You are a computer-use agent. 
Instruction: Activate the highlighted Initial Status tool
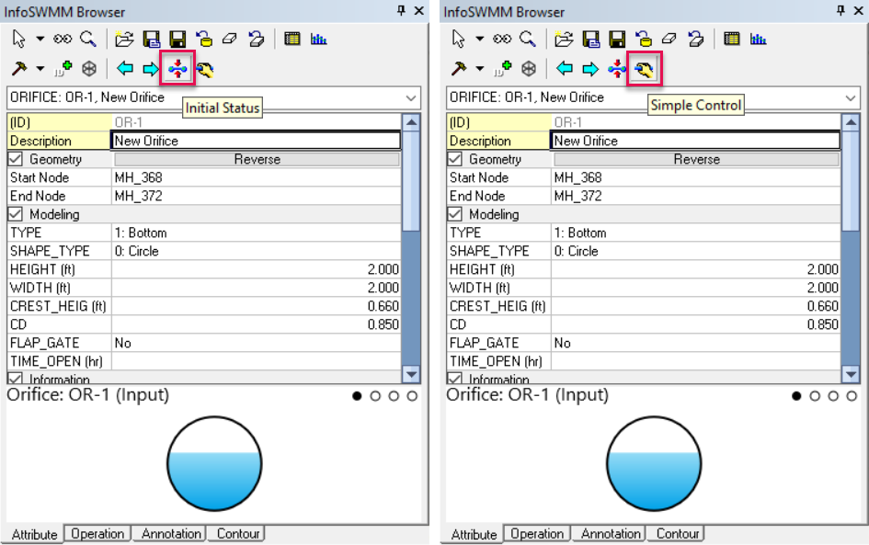point(177,68)
